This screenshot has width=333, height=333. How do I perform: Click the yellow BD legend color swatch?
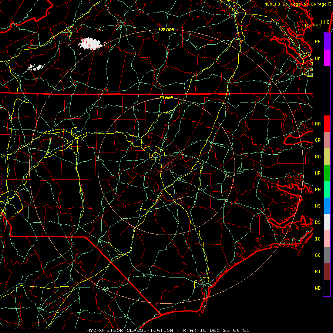pos(327,157)
